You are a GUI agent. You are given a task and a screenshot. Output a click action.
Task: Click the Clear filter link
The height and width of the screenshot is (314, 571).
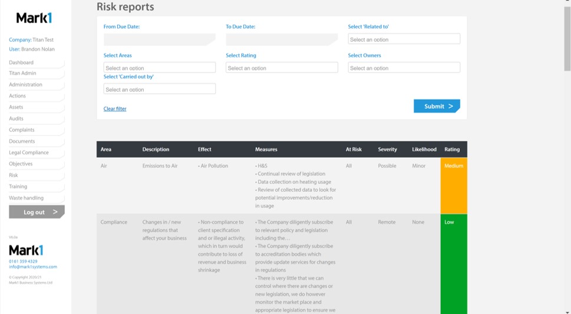click(x=115, y=109)
